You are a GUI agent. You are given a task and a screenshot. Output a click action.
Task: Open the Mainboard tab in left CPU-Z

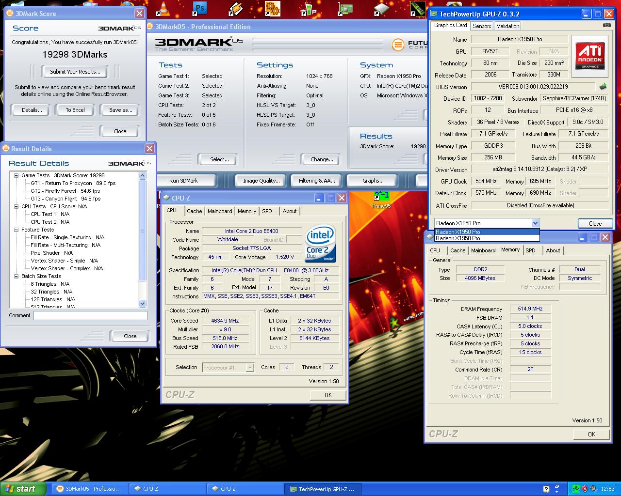(x=220, y=211)
